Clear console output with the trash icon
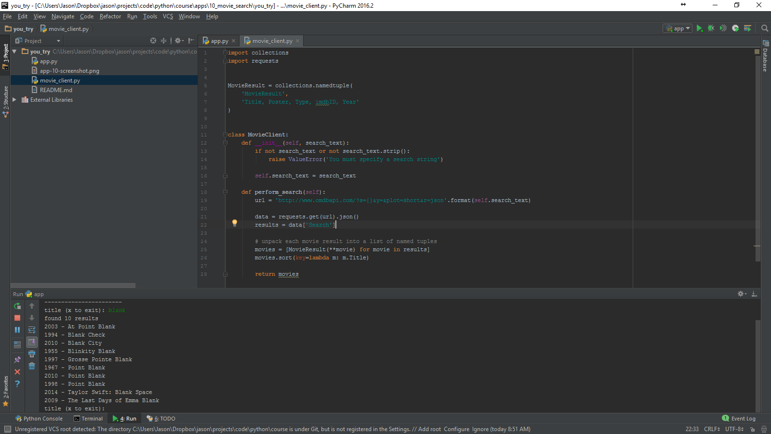This screenshot has width=771, height=434. point(32,366)
